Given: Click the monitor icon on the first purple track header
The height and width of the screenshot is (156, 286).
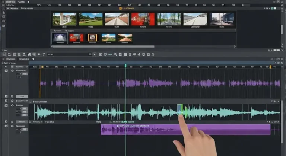Looking at the screenshot, I should (x=6, y=71).
